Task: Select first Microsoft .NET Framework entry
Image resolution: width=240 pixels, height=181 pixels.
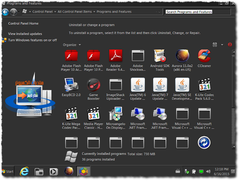Action: [x=138, y=119]
